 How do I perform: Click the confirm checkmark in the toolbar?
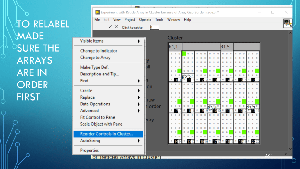[110, 27]
